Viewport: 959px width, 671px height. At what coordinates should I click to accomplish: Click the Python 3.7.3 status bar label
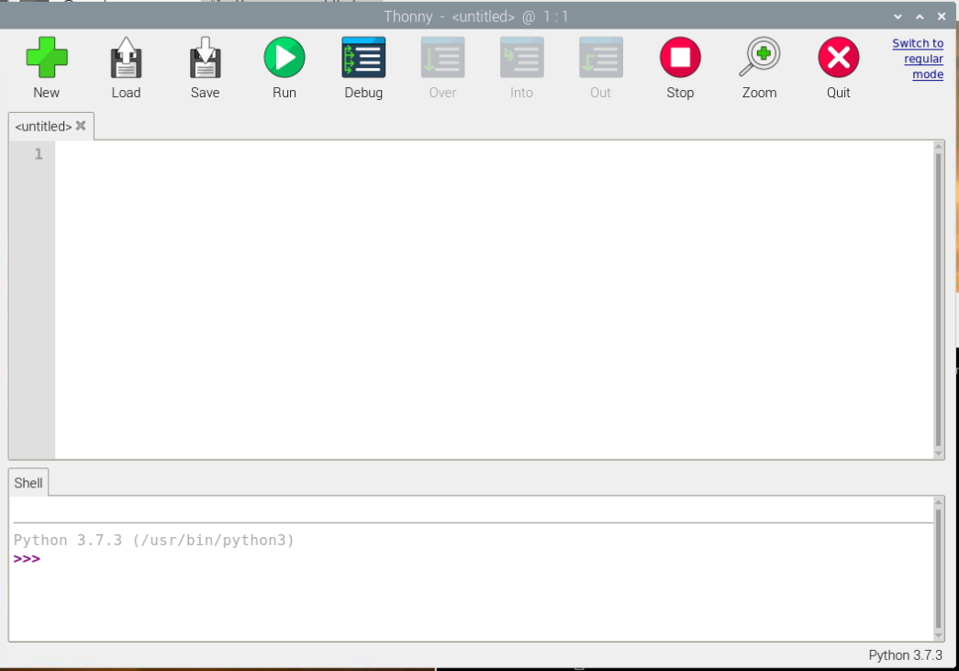[905, 655]
